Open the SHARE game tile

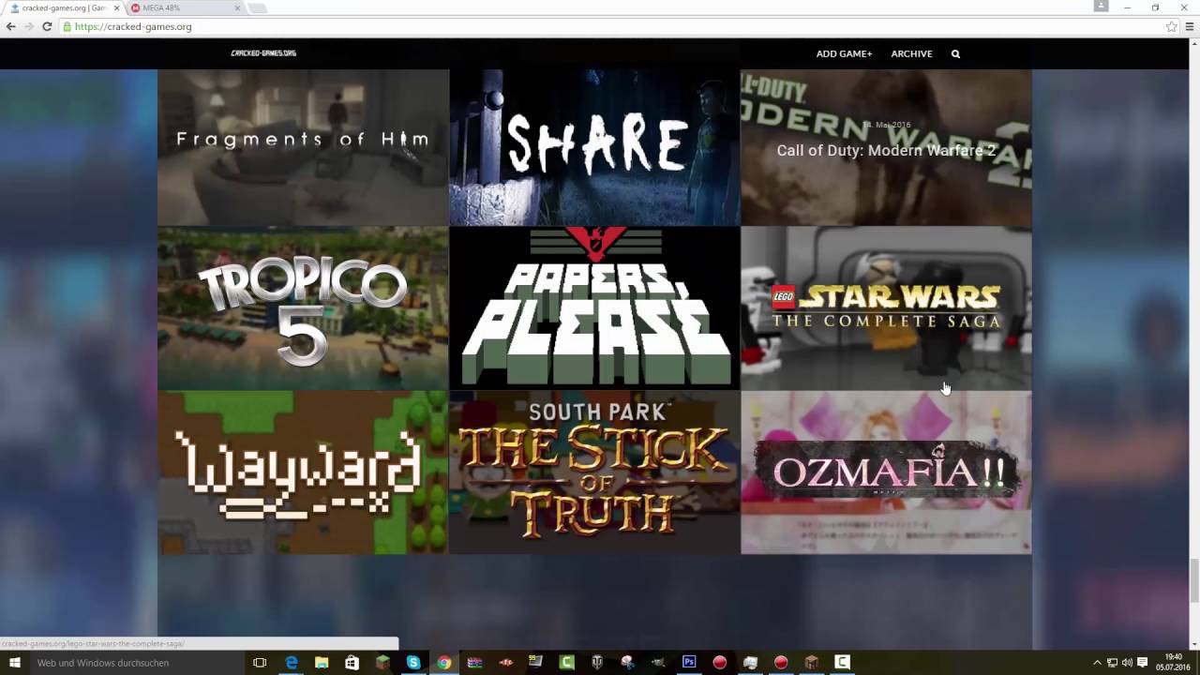pyautogui.click(x=594, y=147)
